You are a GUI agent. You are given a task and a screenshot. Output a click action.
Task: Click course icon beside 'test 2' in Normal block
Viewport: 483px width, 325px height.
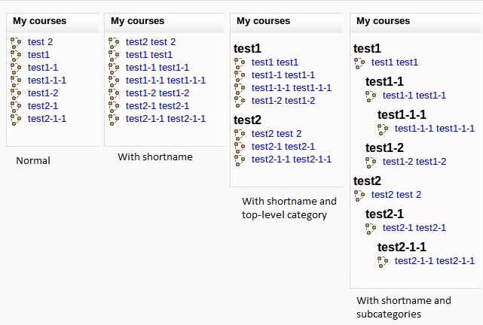[16, 43]
